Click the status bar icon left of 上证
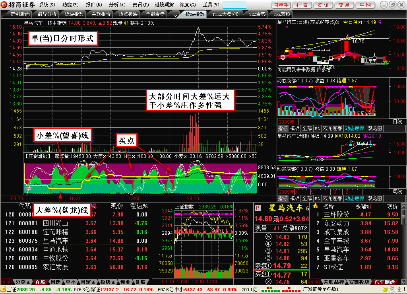This screenshot has height=294, width=407. point(3,289)
